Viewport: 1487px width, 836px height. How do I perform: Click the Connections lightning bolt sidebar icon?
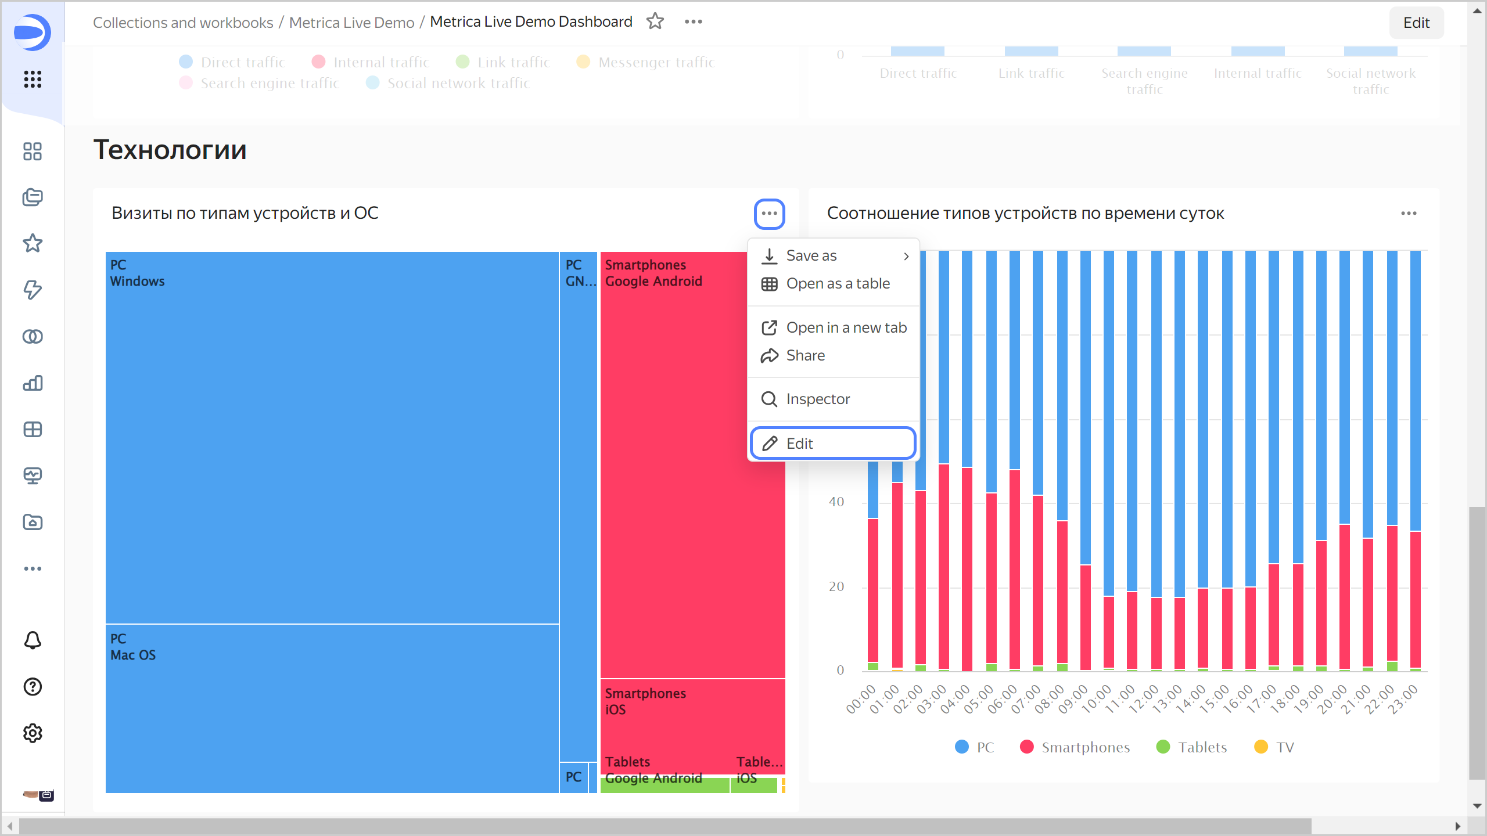33,290
